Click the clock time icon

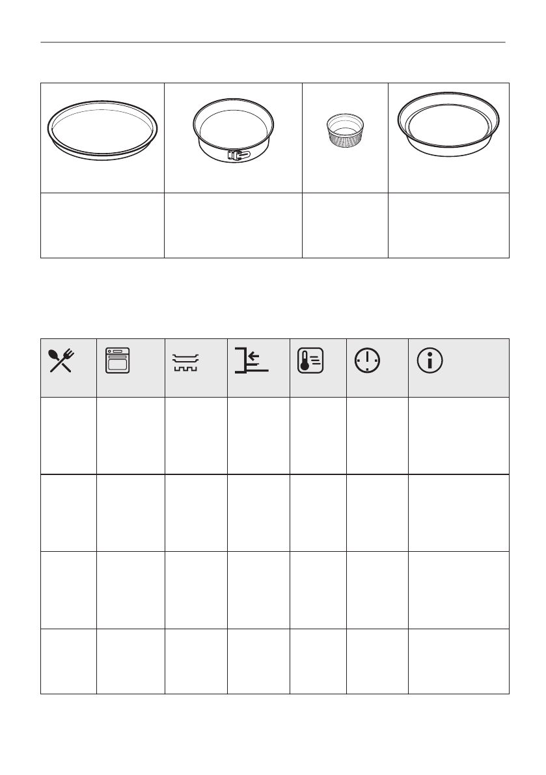click(x=368, y=360)
